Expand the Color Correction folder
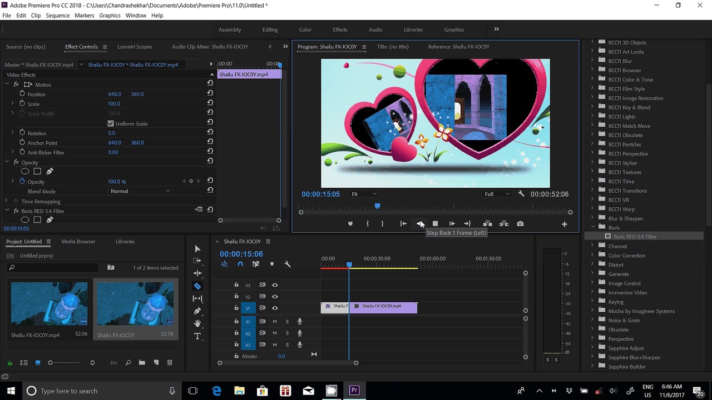Image resolution: width=712 pixels, height=400 pixels. coord(592,255)
